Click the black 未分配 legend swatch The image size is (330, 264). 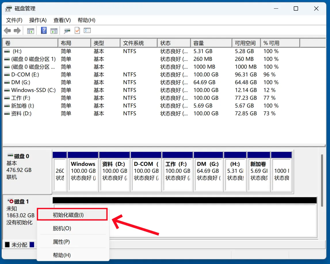coord(7,245)
